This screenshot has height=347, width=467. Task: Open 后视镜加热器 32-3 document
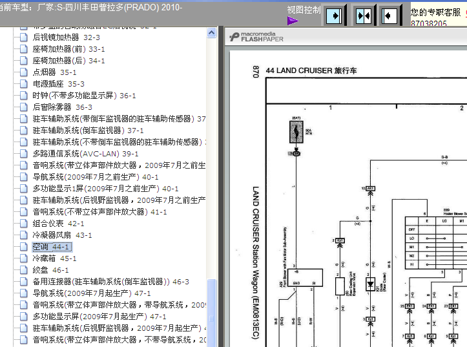[66, 37]
